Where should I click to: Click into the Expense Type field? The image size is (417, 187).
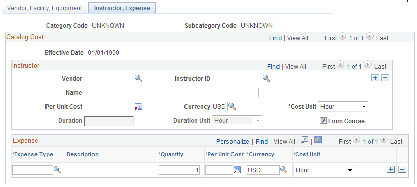click(32, 170)
